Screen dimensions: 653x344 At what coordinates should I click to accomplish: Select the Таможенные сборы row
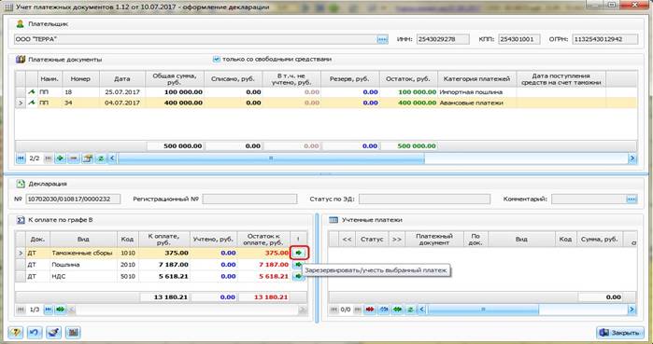[x=161, y=253]
